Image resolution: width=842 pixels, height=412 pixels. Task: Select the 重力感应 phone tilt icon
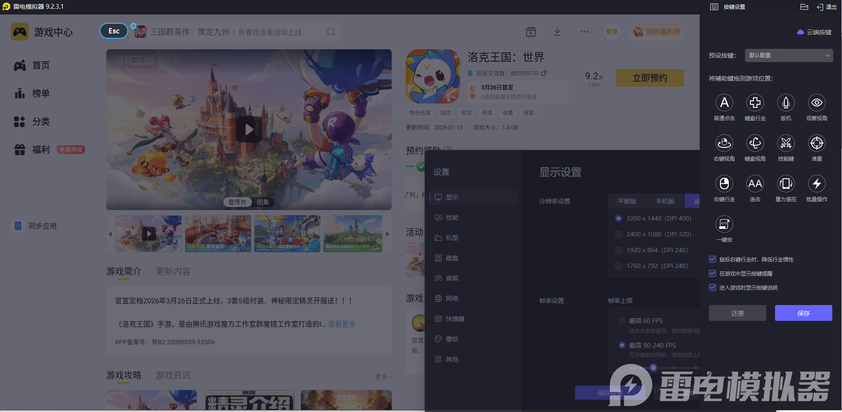click(786, 184)
